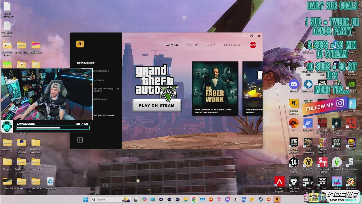Switch to the STORE tab
The height and width of the screenshot is (204, 362).
(x=192, y=45)
